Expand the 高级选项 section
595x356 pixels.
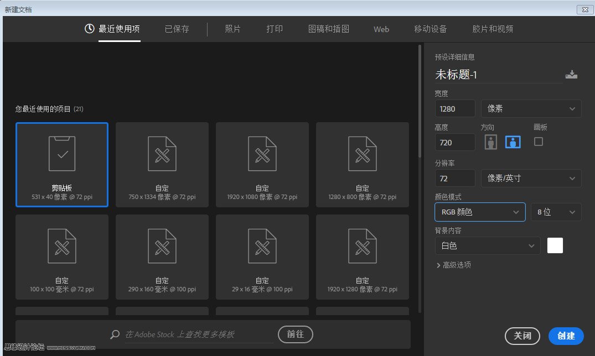454,265
